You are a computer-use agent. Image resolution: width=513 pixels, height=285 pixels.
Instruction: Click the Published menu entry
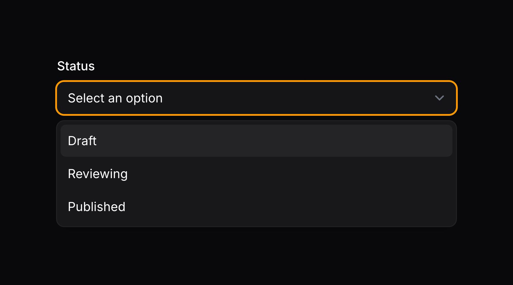[x=96, y=206]
